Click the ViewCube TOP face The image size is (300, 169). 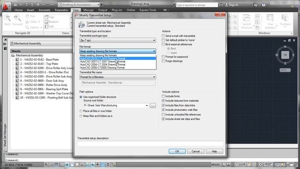click(285, 55)
